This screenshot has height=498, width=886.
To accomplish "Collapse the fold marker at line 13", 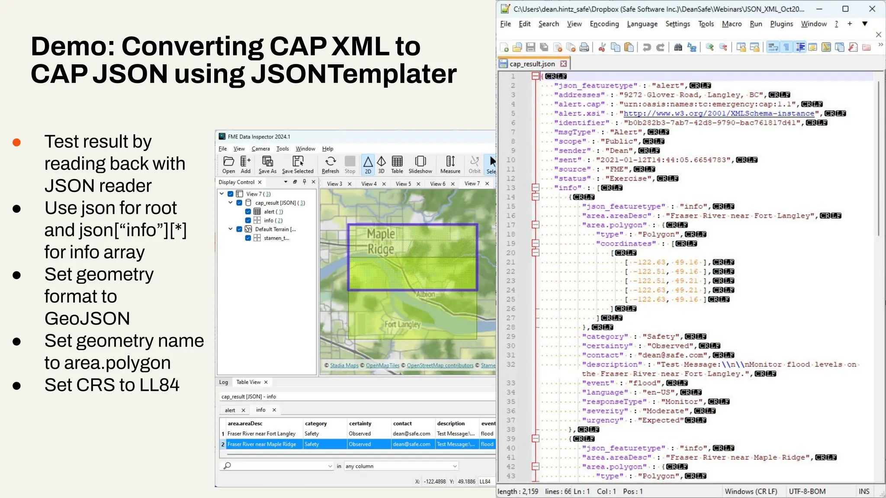I will [x=536, y=188].
